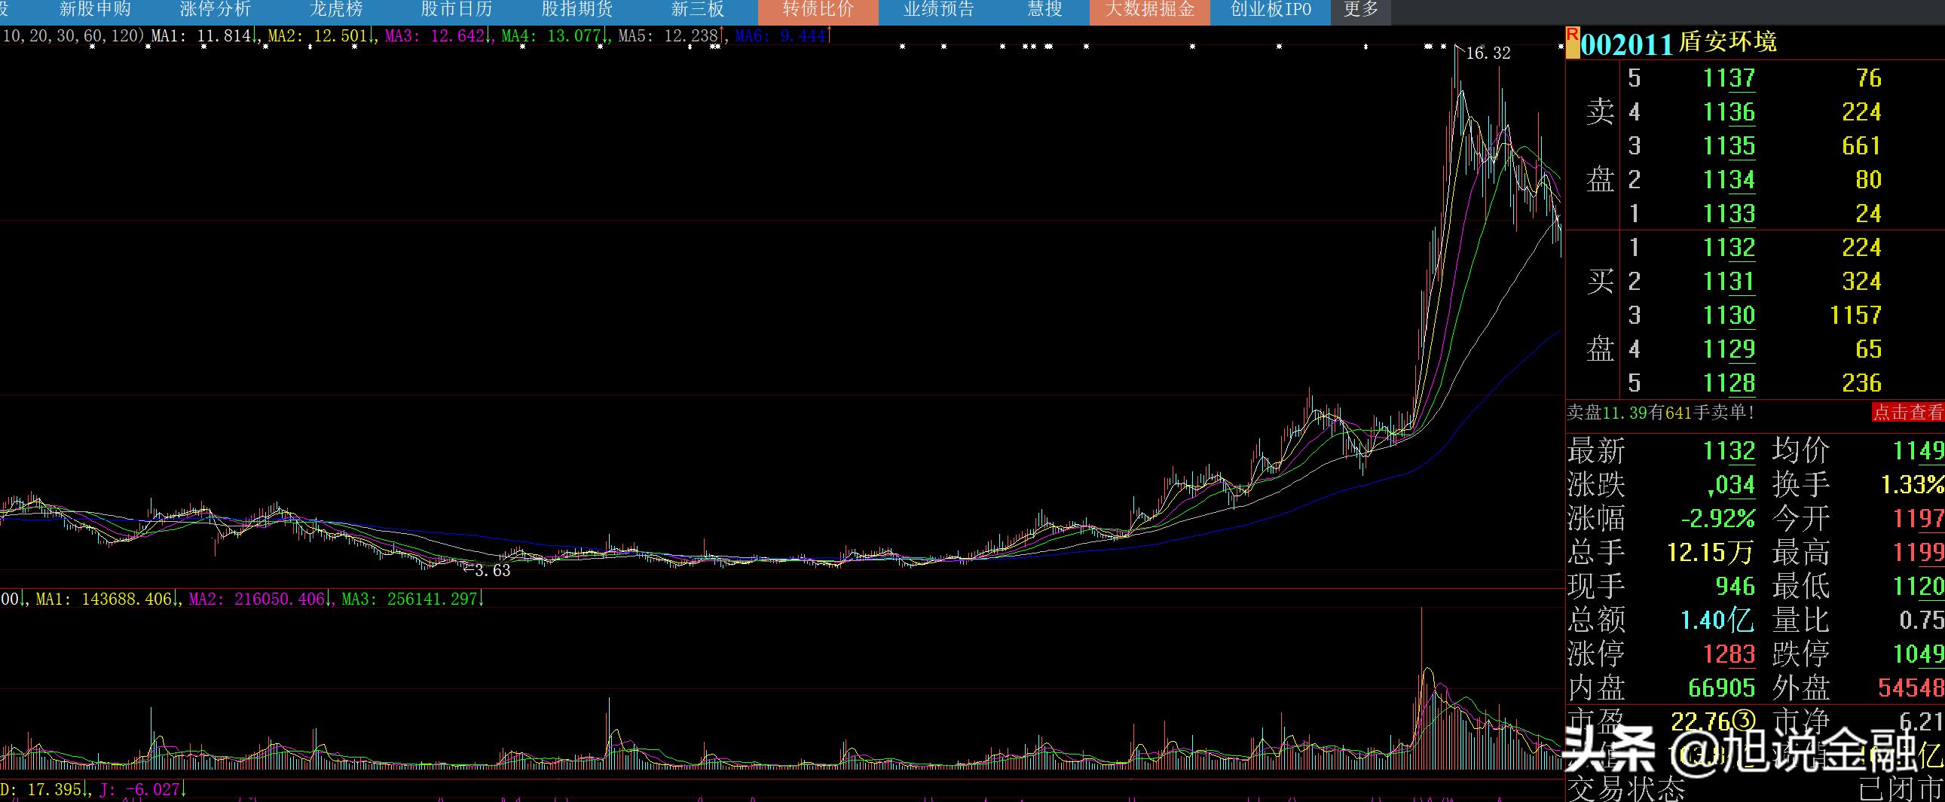
Task: Click the 最低 value 1120
Action: 1919,586
